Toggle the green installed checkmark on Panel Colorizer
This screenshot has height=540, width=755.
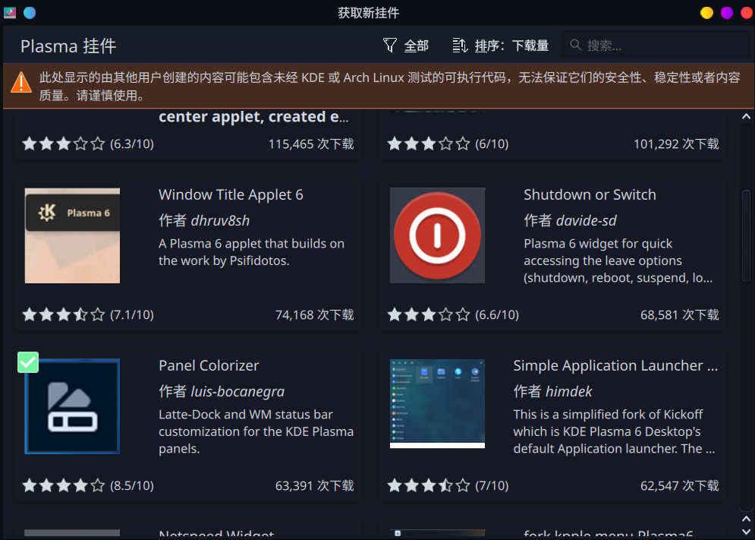(28, 362)
